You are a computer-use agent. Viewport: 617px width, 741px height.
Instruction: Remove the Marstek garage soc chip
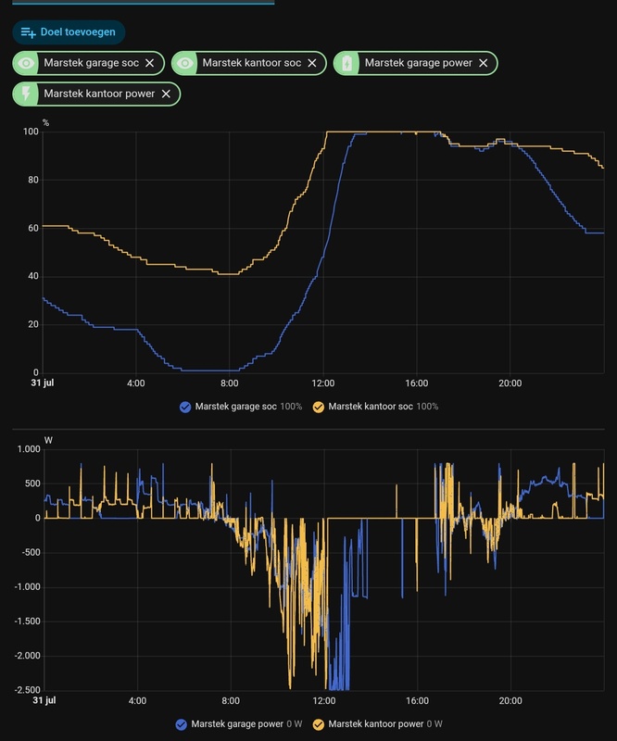149,63
